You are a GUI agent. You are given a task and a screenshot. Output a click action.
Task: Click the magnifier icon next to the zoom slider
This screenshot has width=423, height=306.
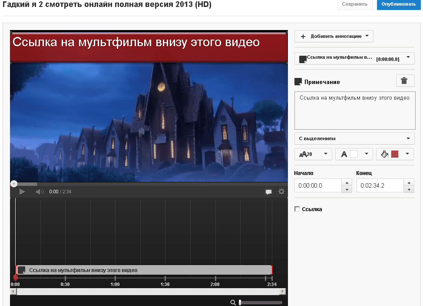tap(233, 303)
